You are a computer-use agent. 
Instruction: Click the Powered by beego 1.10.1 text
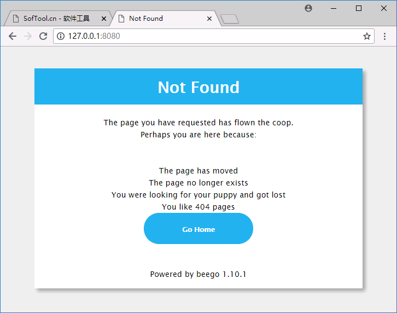(198, 274)
